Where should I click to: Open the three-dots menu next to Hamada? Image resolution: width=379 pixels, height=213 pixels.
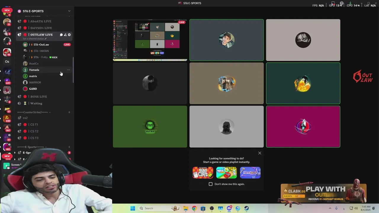point(68,70)
